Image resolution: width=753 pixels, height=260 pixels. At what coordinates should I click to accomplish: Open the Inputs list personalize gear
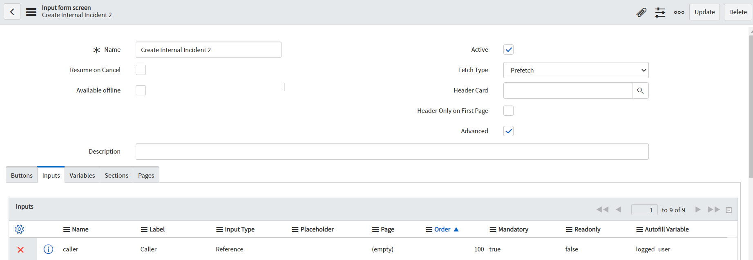pyautogui.click(x=19, y=229)
